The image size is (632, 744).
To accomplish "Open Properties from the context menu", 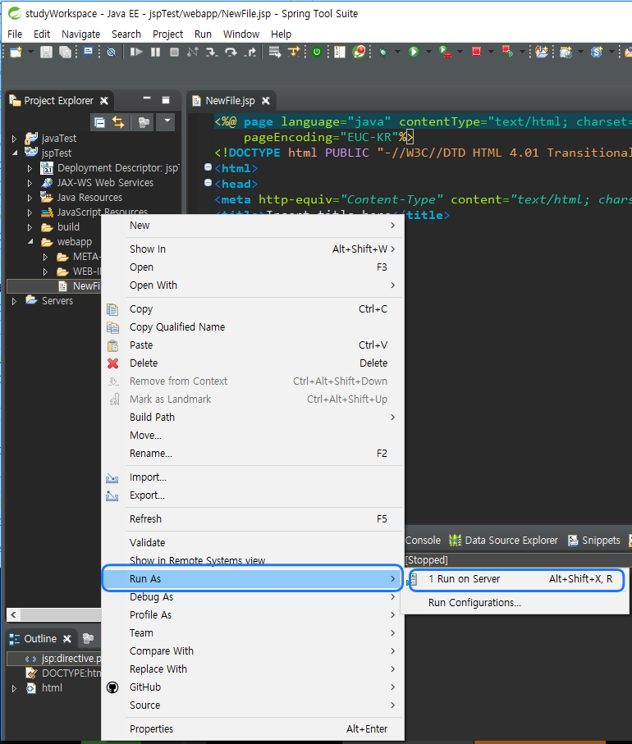I will pos(253,728).
